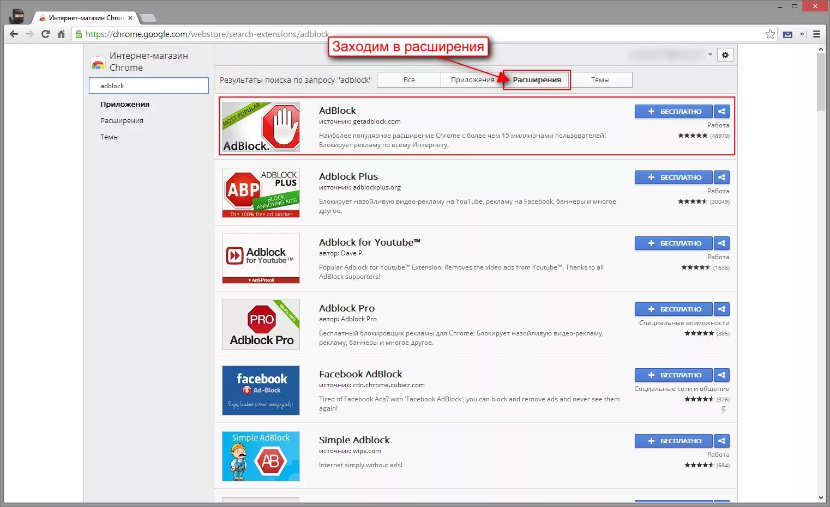Share the Simple Adblock extension

(721, 441)
